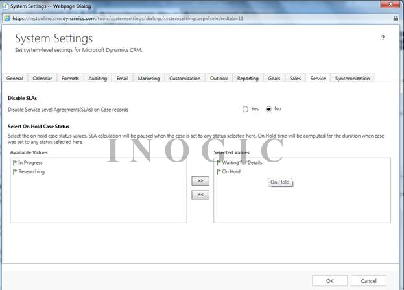Open the General tab
Screen dimensions: 404x290
point(15,78)
